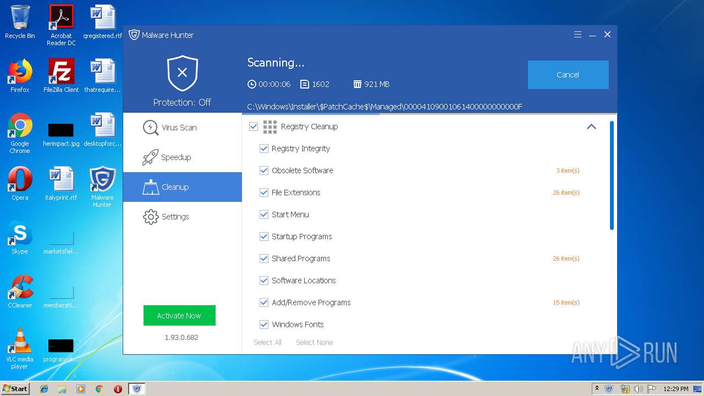Uncheck the Obsolete Software checkbox
The image size is (704, 396).
[264, 170]
